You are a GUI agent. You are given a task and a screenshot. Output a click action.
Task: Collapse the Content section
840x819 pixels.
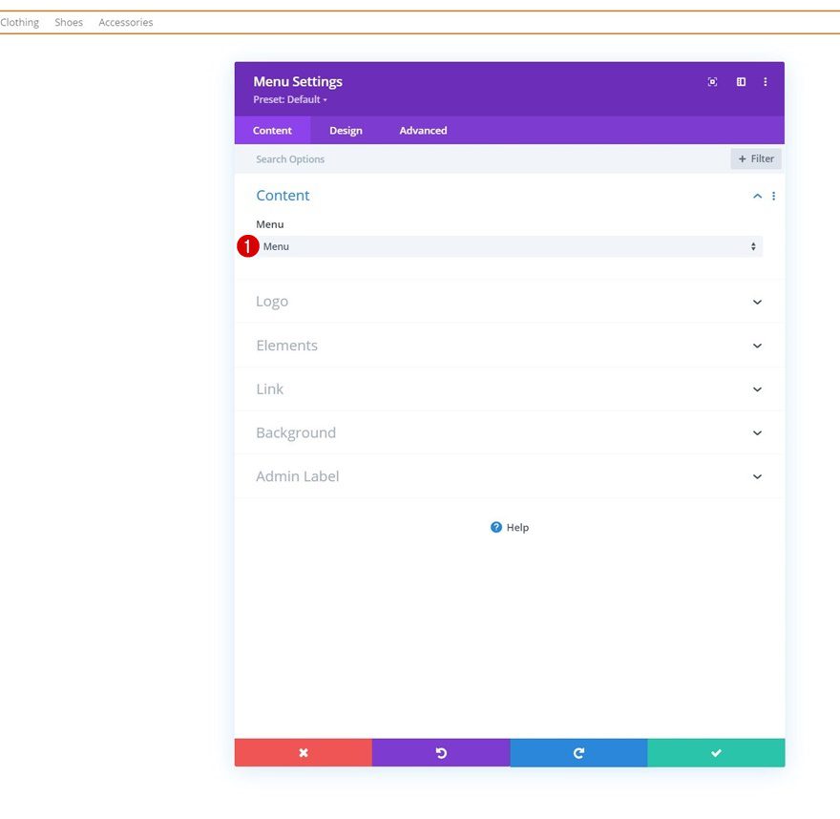pos(757,196)
